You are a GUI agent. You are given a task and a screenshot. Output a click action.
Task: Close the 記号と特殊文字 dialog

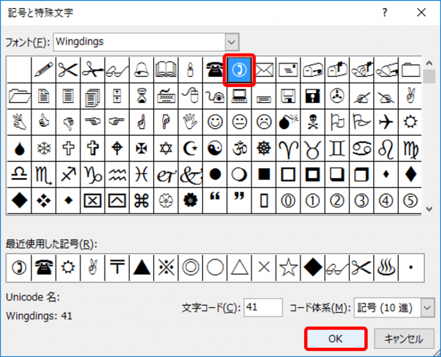(421, 12)
